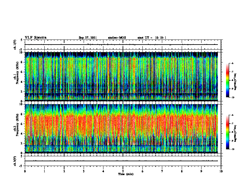Image resolution: width=249 pixels, height=192 pixels.
Task: Click time axis tick label "0"
Action: point(25,171)
